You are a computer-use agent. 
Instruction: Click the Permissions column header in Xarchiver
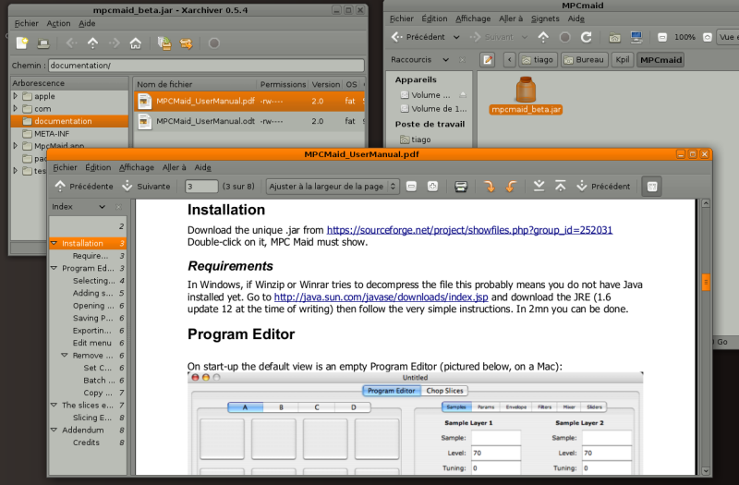click(283, 84)
